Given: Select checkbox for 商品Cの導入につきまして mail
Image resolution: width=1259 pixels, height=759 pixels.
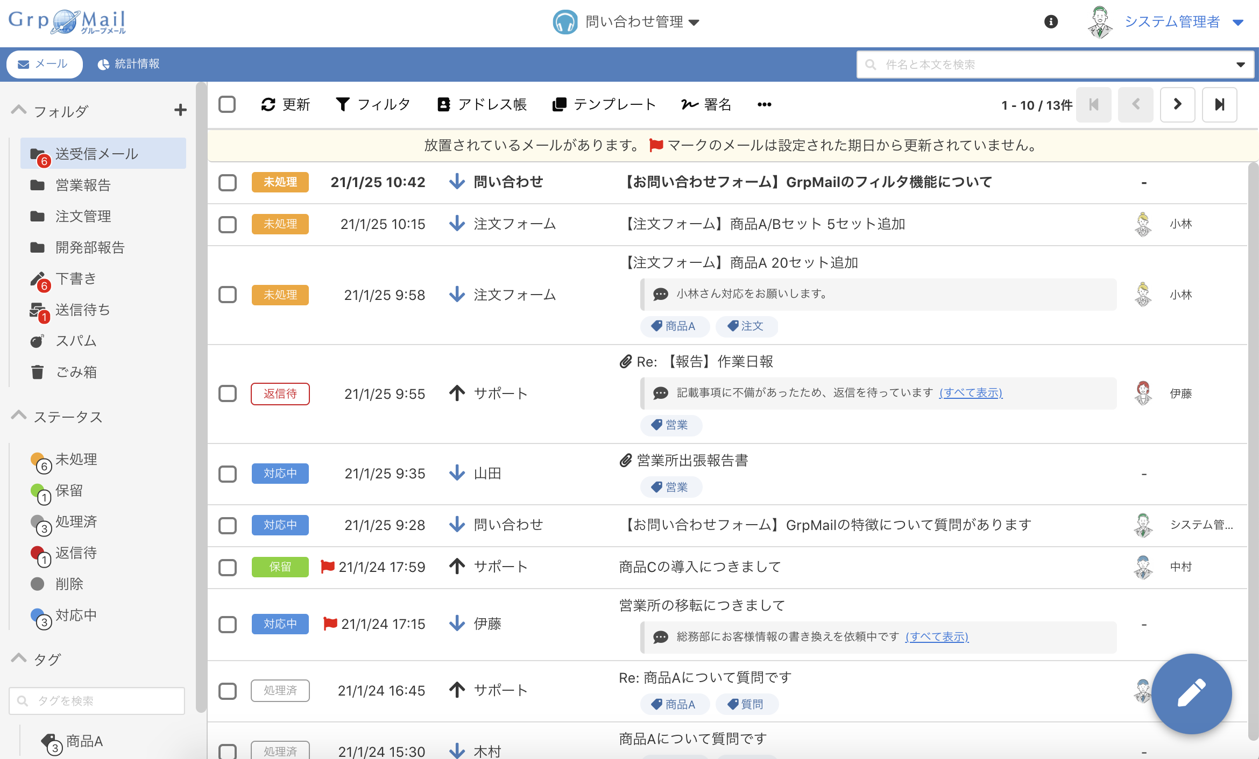Looking at the screenshot, I should (228, 567).
